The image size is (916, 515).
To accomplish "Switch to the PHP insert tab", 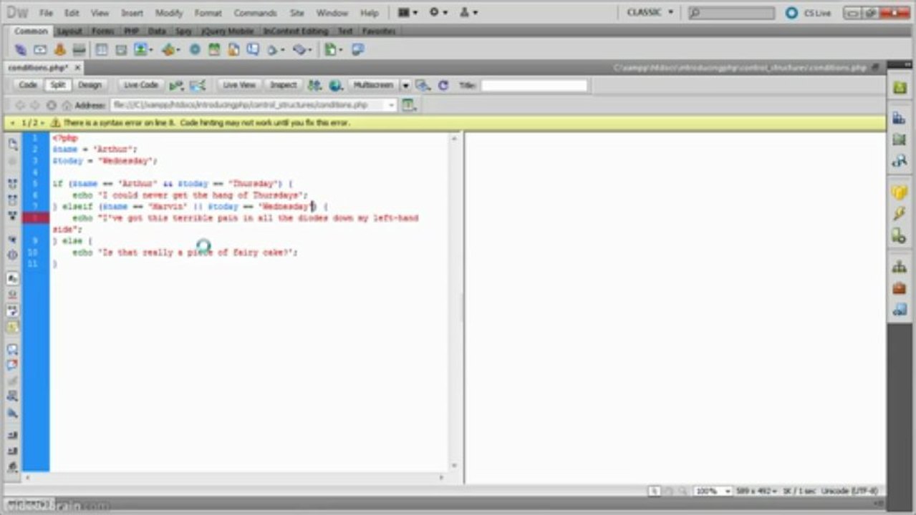I will (131, 31).
